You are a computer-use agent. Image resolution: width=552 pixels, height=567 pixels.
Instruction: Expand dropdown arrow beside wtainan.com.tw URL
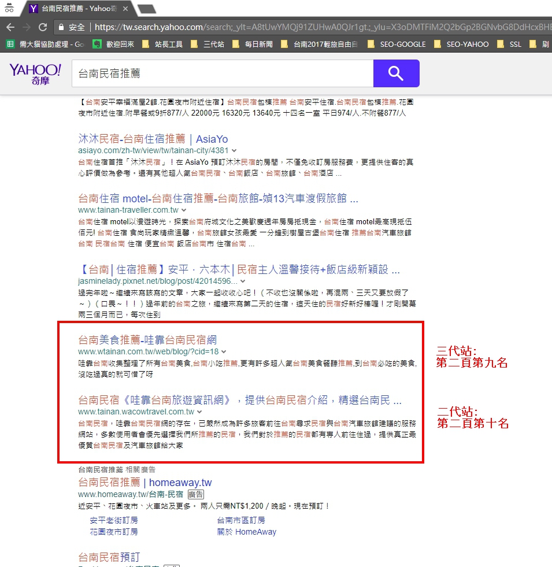click(x=224, y=351)
